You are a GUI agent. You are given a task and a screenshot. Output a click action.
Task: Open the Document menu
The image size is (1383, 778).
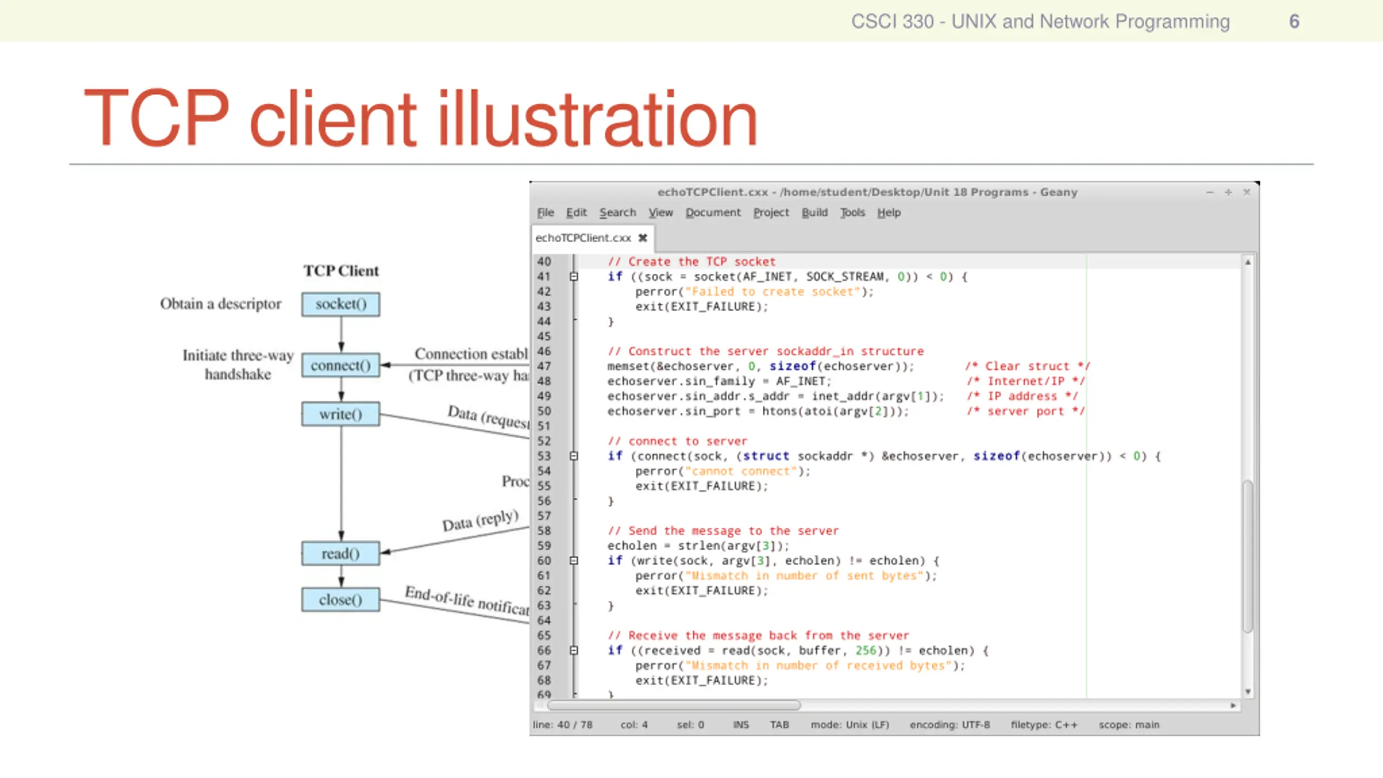point(713,212)
